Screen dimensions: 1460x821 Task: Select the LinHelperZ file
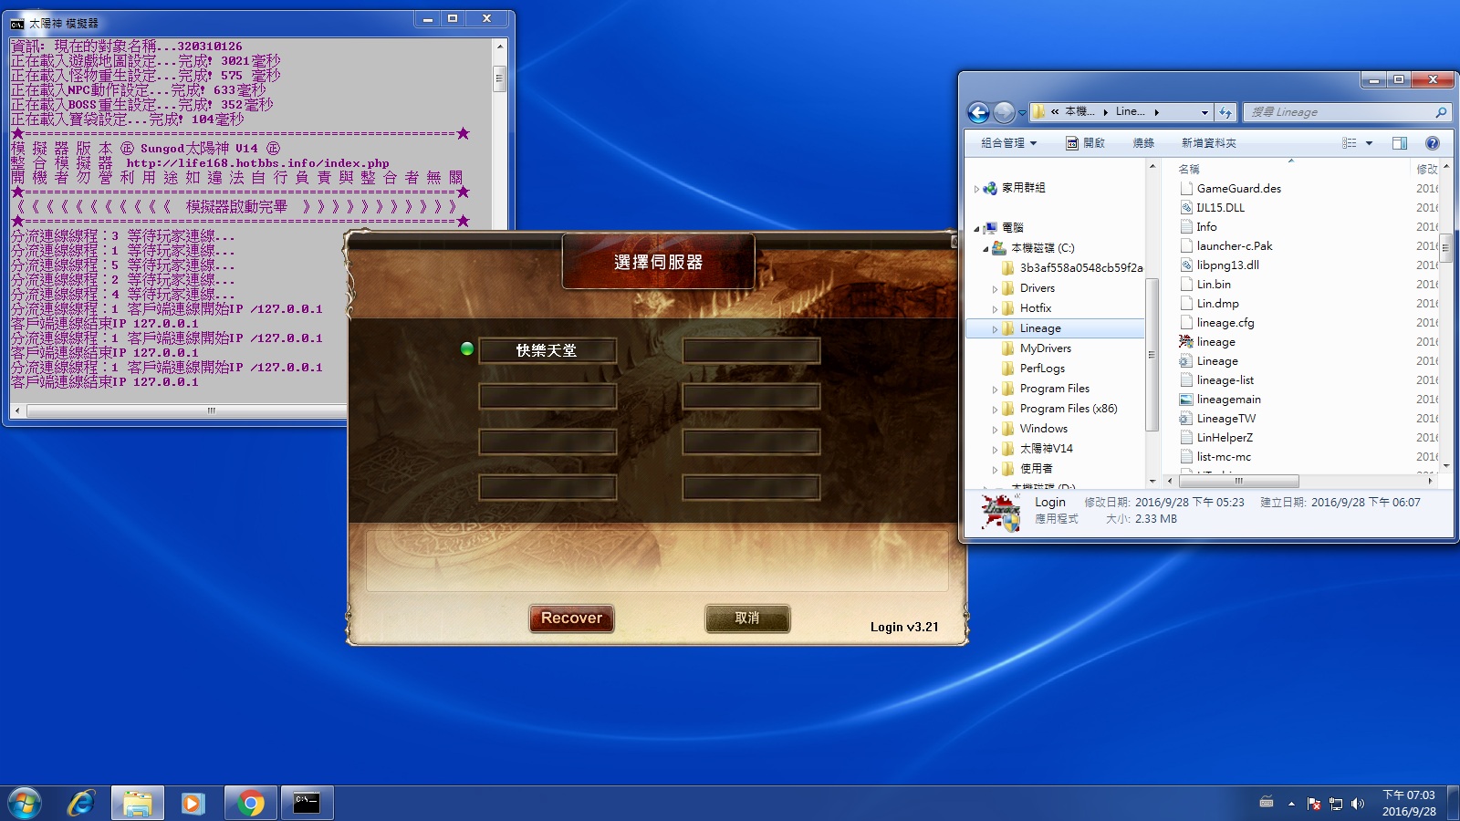1225,437
